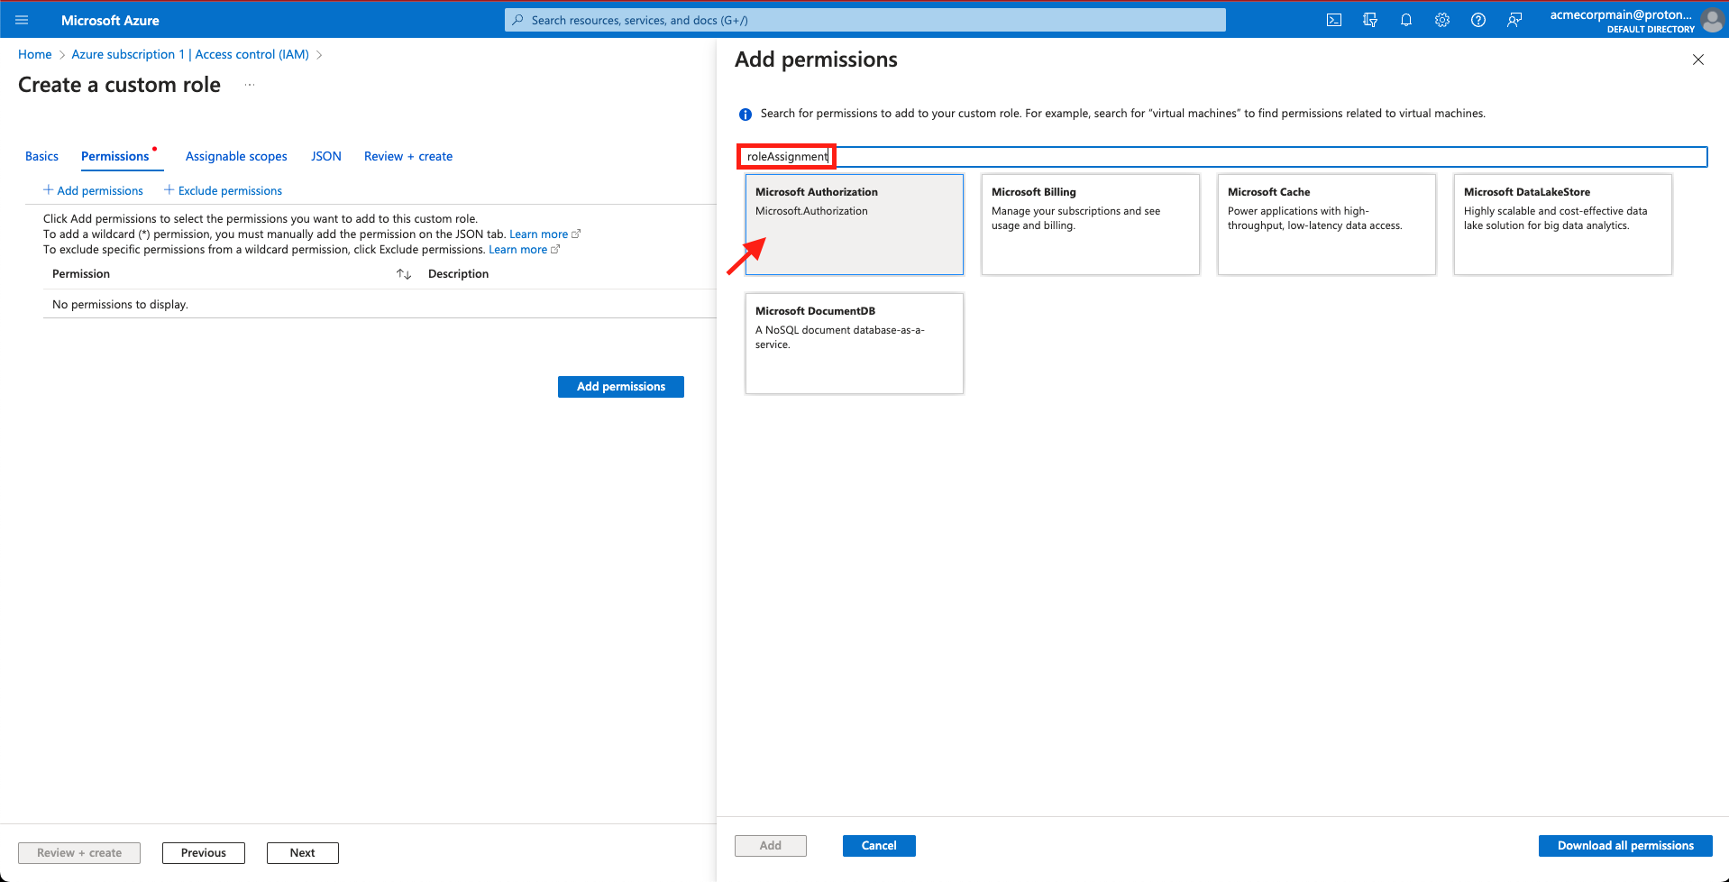Click the No permissions to display message
This screenshot has height=882, width=1729.
tap(120, 305)
